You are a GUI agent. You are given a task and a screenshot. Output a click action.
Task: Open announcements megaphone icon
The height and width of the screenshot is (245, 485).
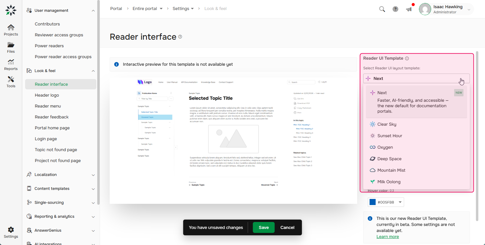(x=409, y=9)
